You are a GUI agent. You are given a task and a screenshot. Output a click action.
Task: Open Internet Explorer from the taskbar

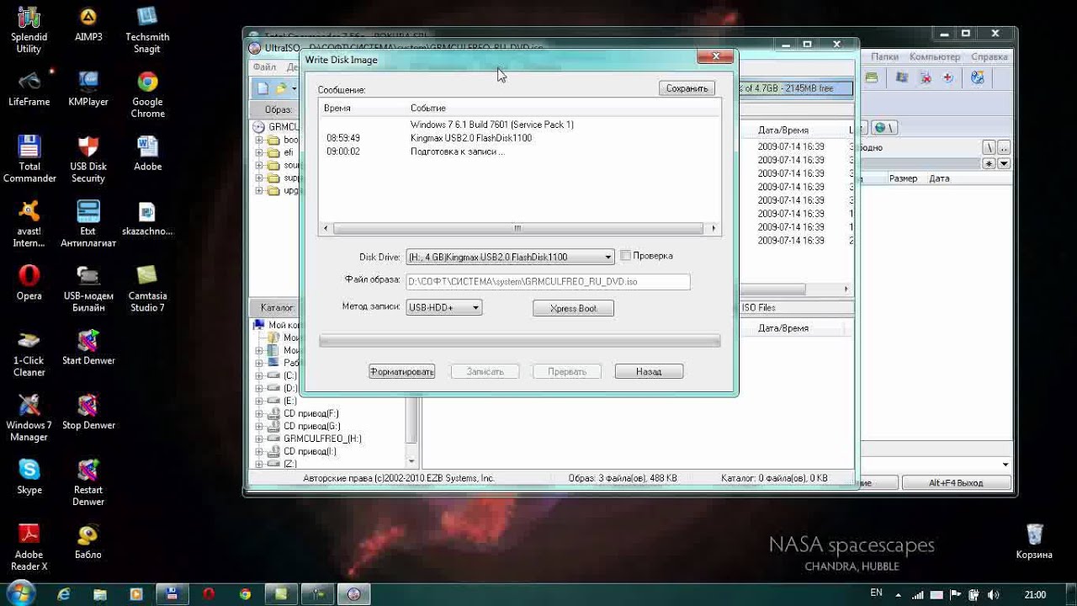(x=64, y=594)
